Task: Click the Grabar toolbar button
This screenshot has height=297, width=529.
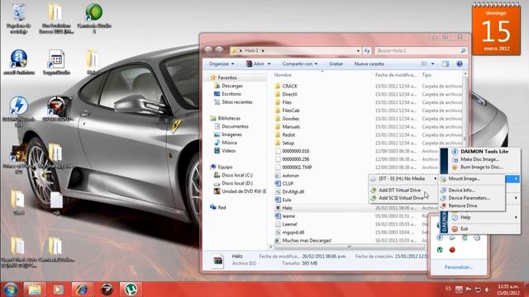Action: point(336,64)
